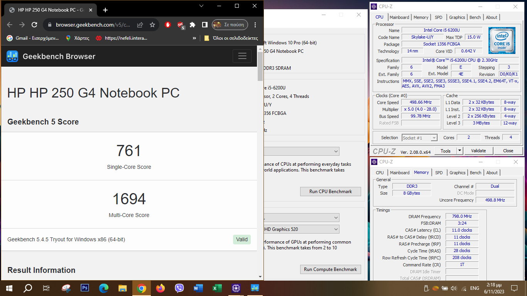The width and height of the screenshot is (527, 296).
Task: Open the Socket #1 selection dropdown
Action: 419,138
